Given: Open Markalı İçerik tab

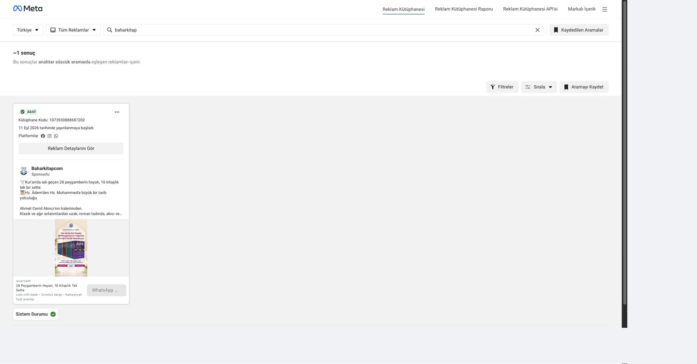Looking at the screenshot, I should [582, 9].
